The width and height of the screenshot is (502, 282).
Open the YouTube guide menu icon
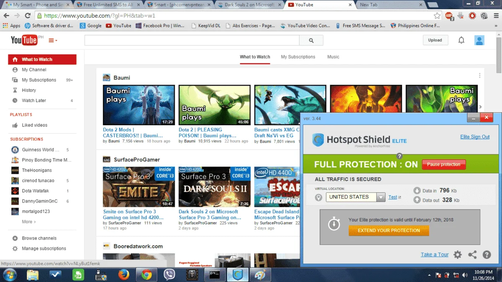pos(53,40)
